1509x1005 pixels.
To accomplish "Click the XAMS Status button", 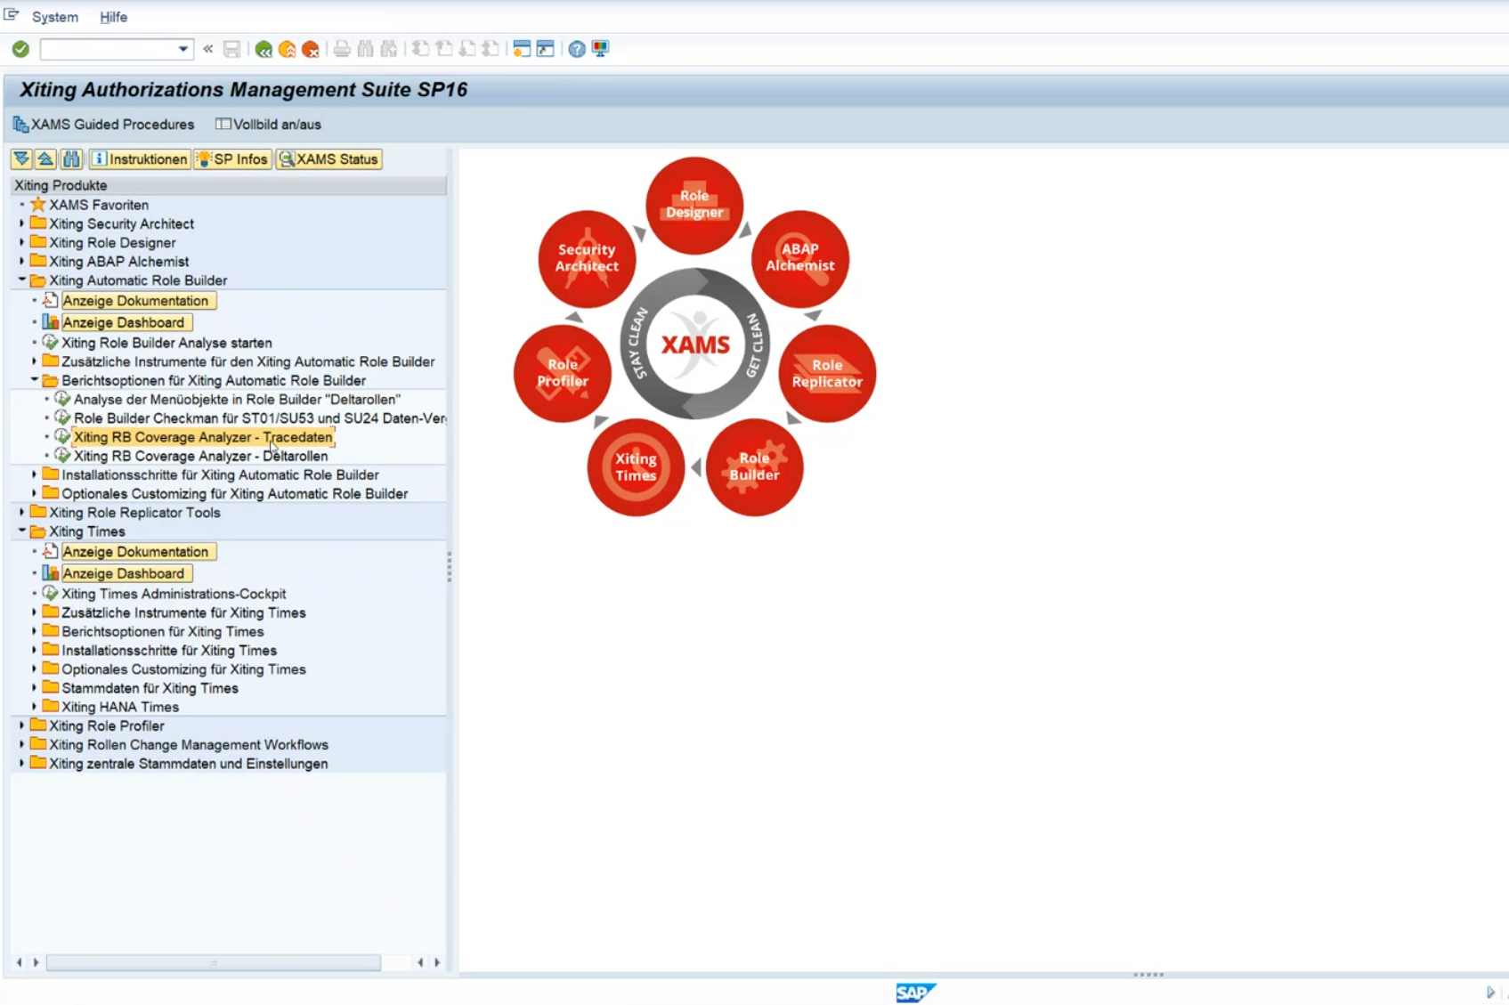I will click(329, 159).
